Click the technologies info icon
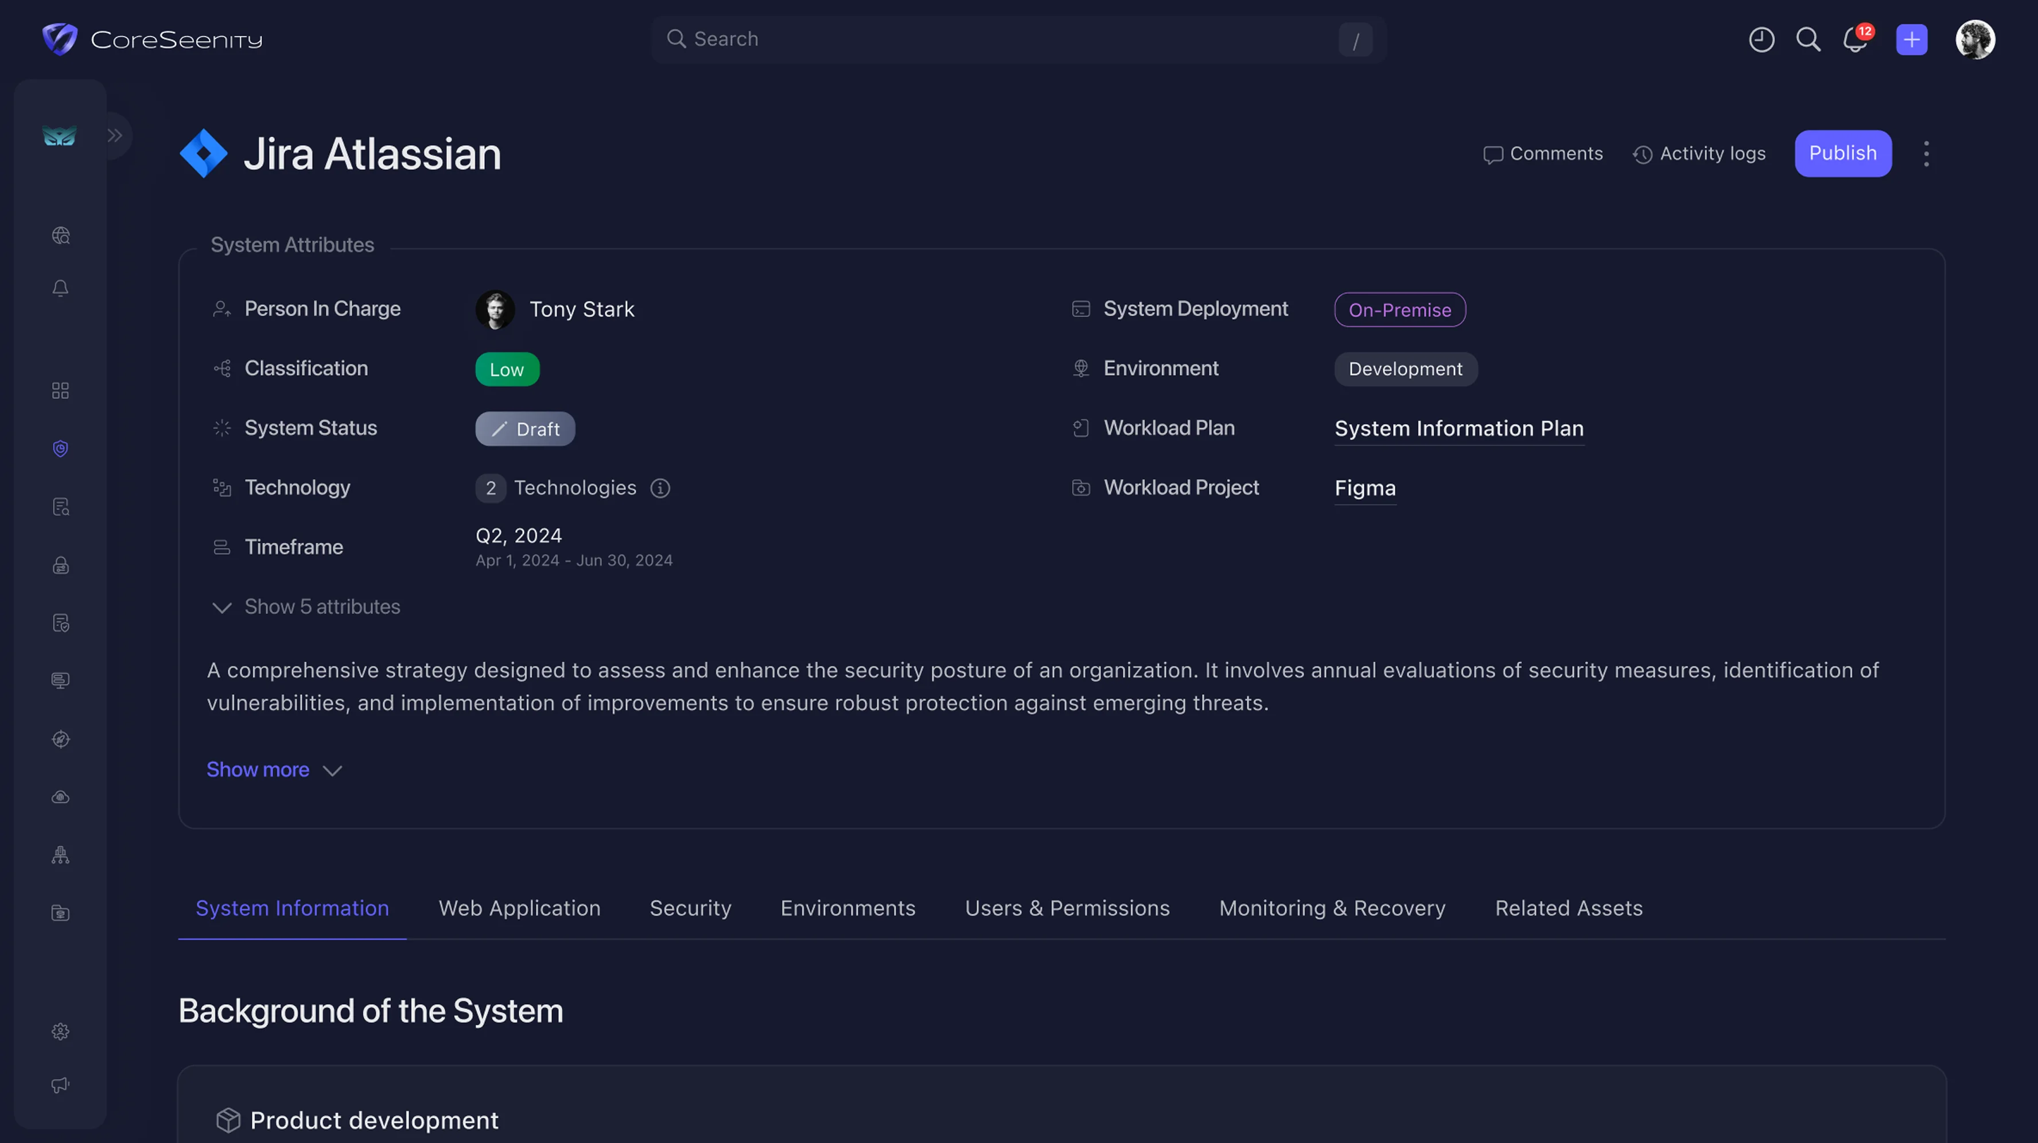2038x1143 pixels. point(660,488)
